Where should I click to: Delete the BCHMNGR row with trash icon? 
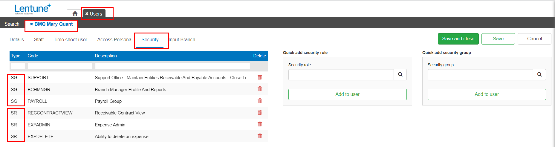(260, 89)
